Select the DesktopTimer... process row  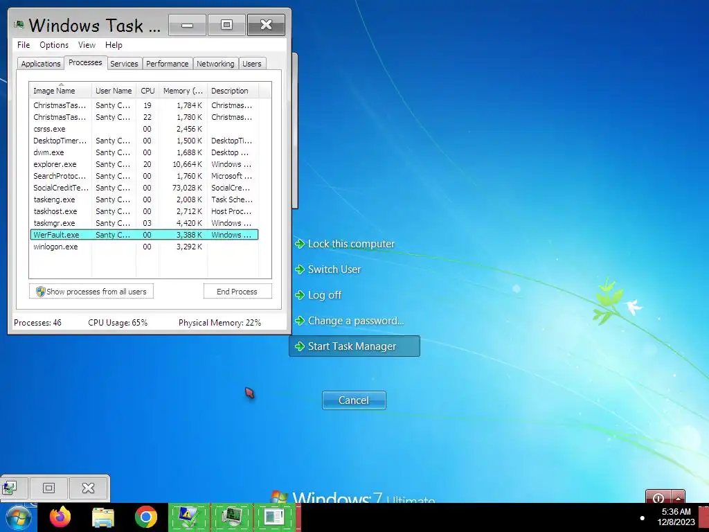(x=144, y=141)
